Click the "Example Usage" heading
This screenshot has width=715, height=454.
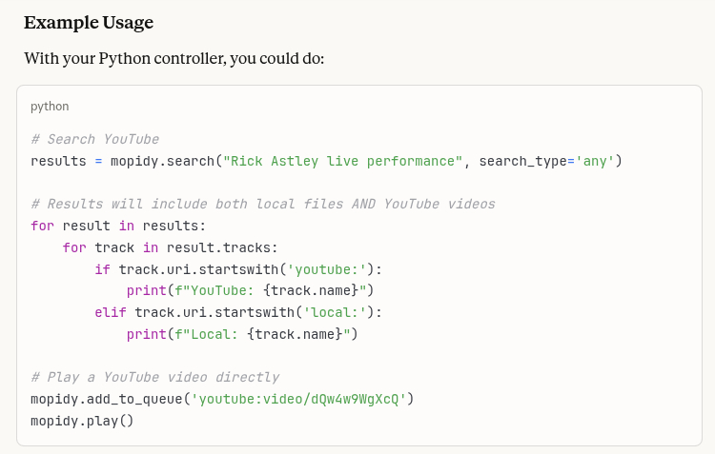coord(89,22)
